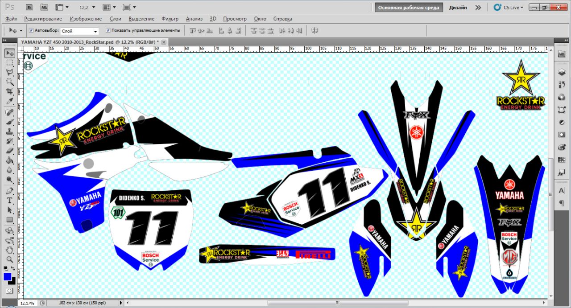Close the YAMAHA YZF 450 document tab

pyautogui.click(x=164, y=42)
